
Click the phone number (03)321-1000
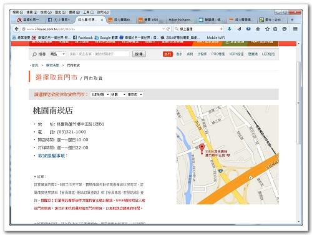[72, 132]
